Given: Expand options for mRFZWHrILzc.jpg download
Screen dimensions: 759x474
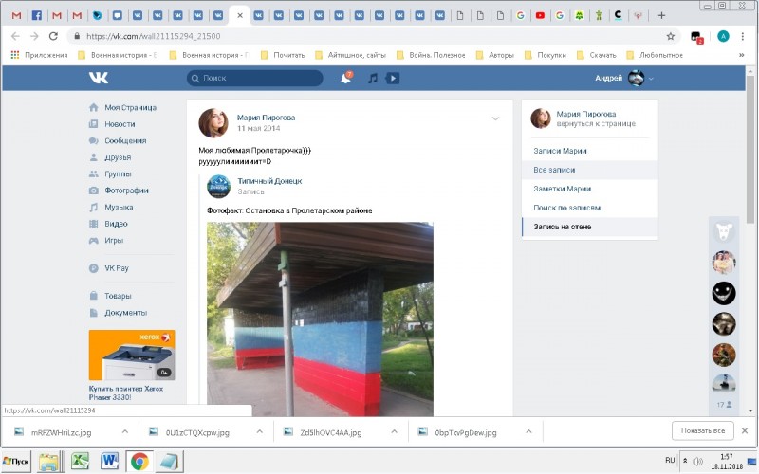Looking at the screenshot, I should coord(124,431).
